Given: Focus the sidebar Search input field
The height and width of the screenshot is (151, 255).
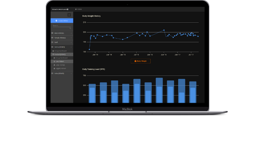Looking at the screenshot, I should [x=61, y=26].
